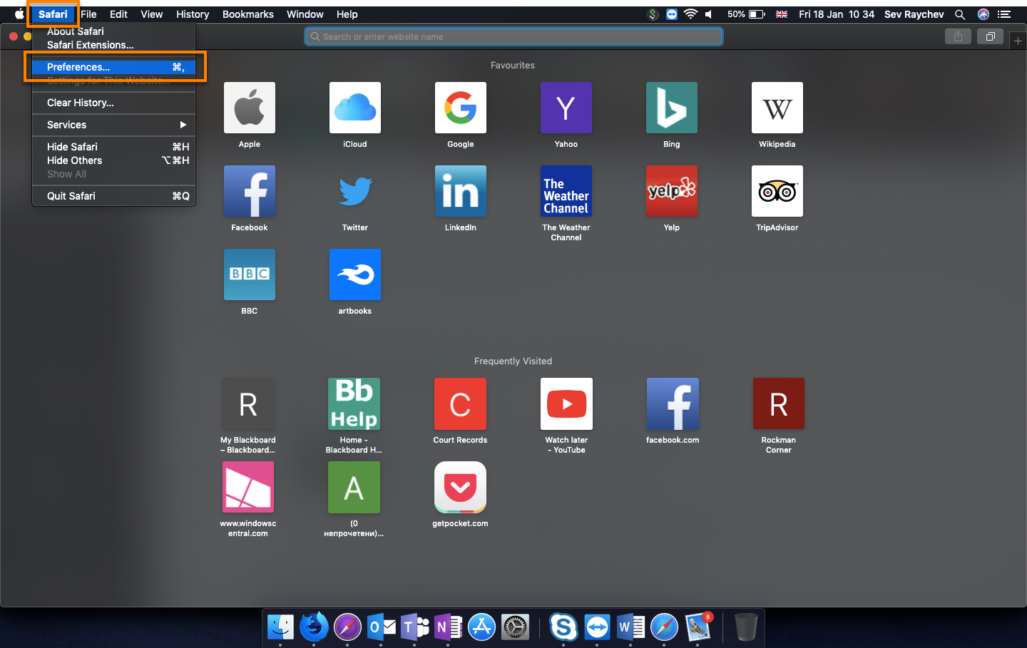Select Safari Extensions… menu item
The height and width of the screenshot is (648, 1027).
tap(114, 45)
